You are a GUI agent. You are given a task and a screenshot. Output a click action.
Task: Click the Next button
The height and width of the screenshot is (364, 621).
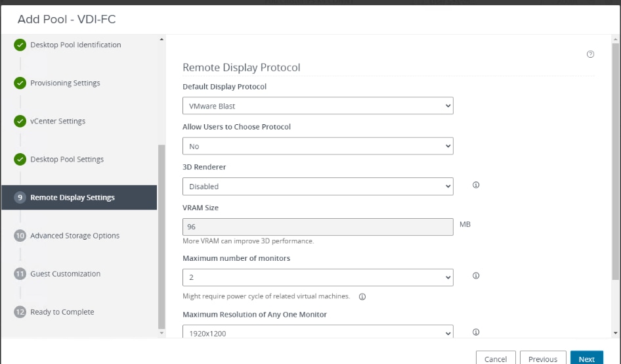(586, 359)
